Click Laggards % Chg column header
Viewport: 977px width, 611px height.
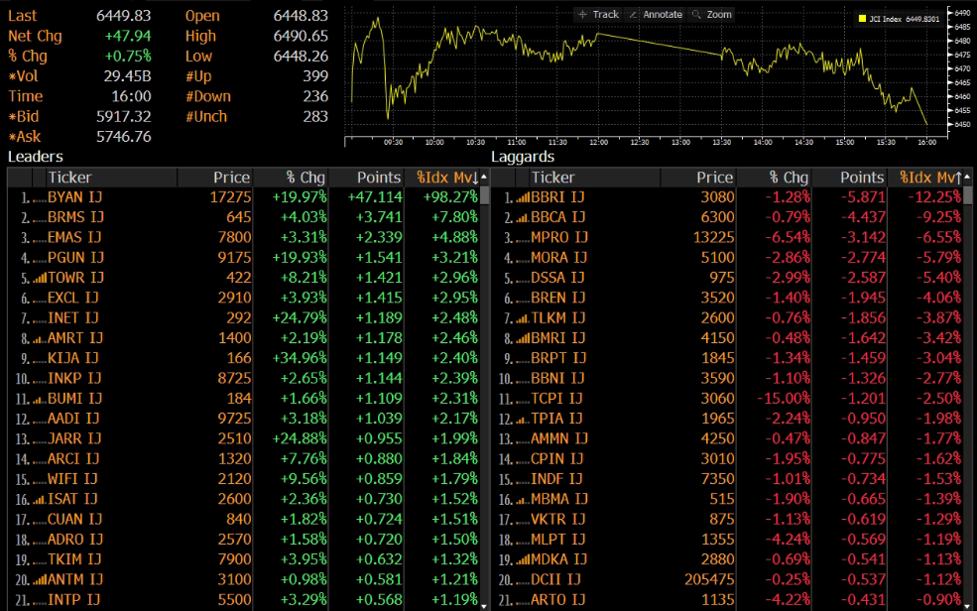[x=789, y=178]
